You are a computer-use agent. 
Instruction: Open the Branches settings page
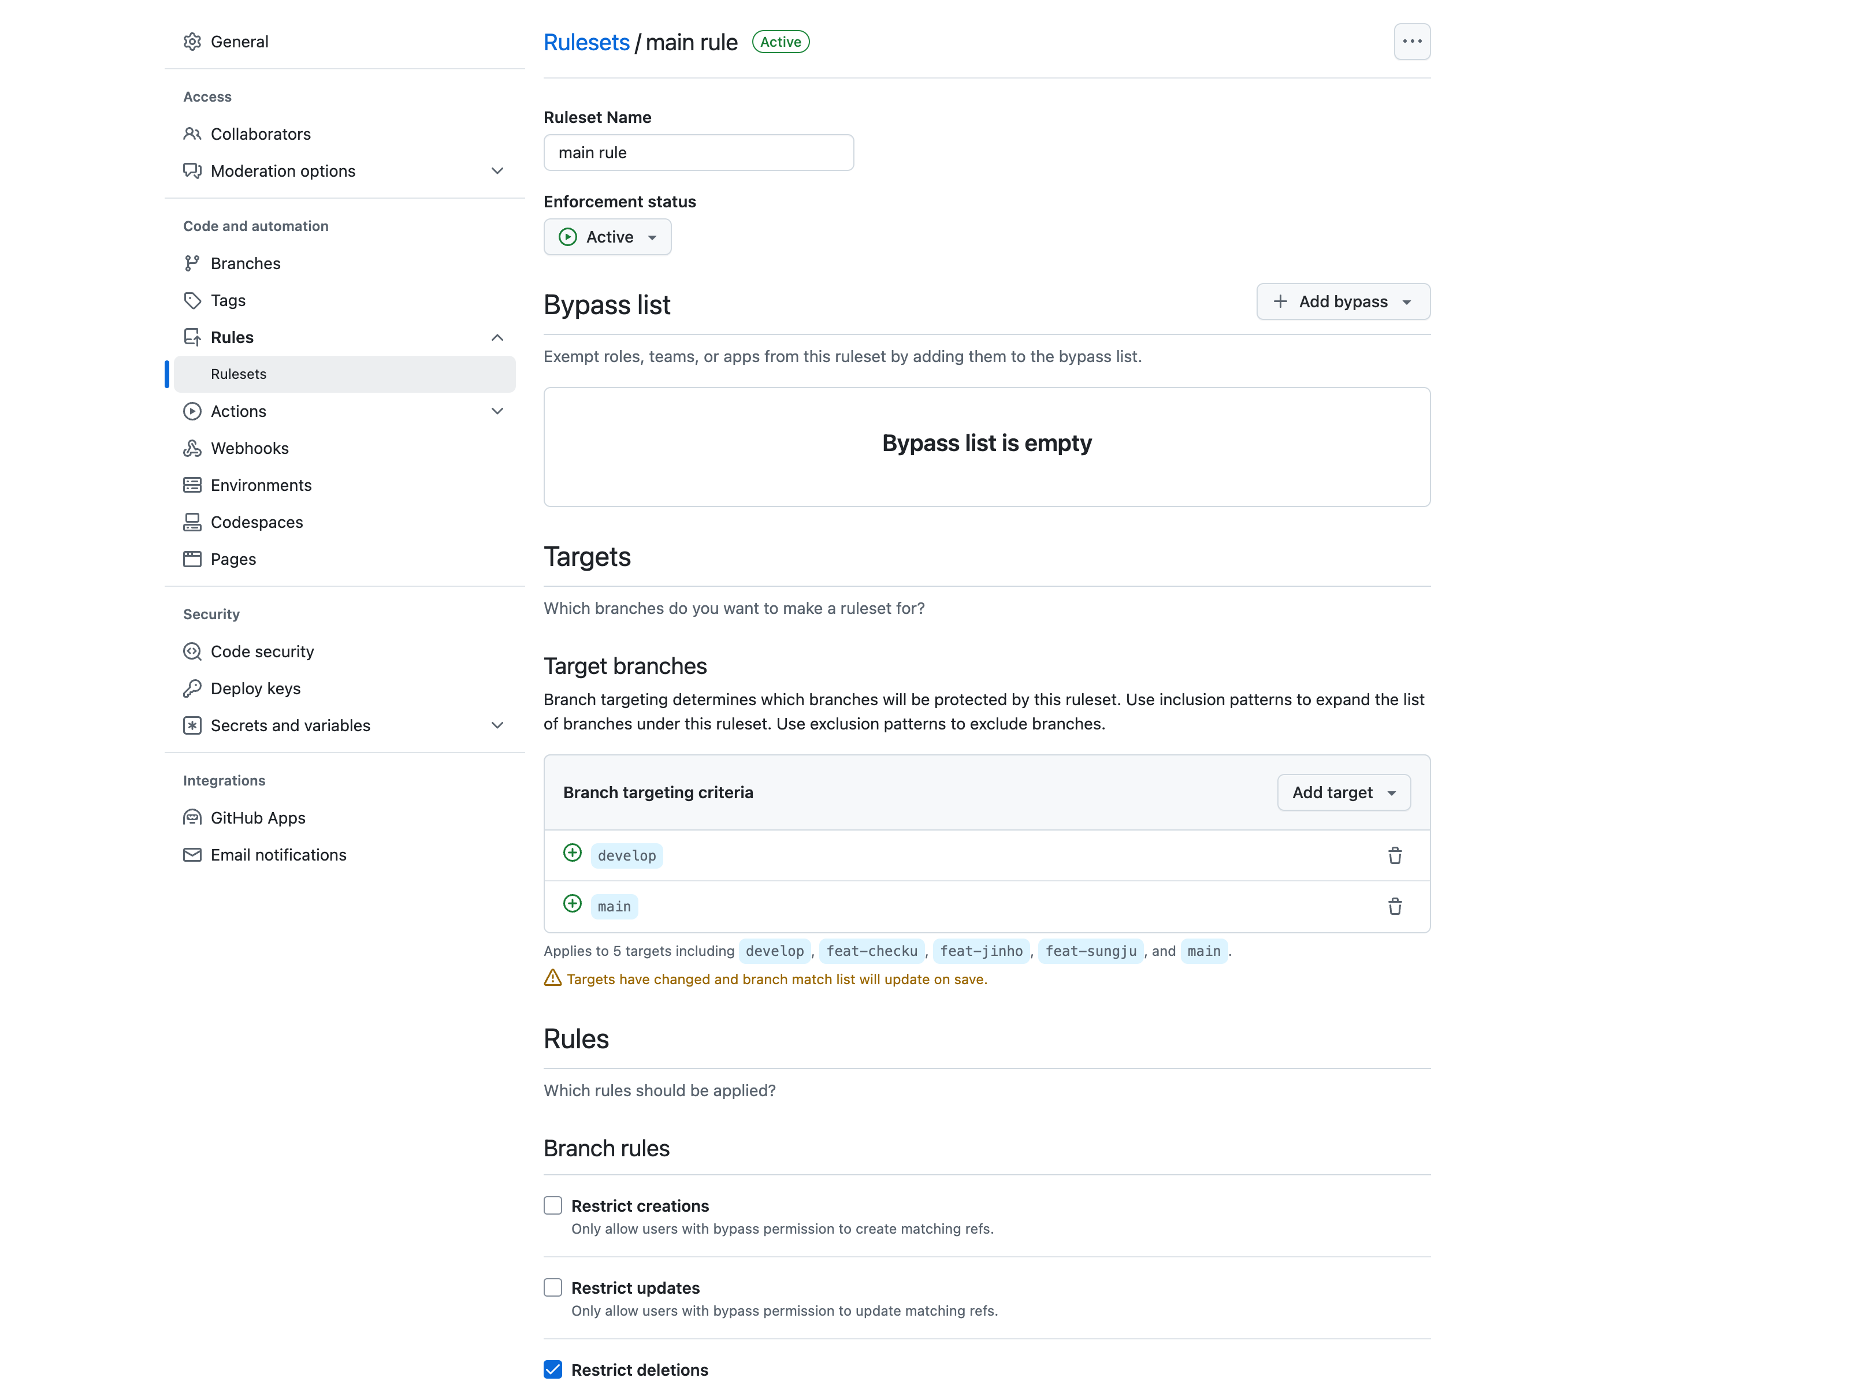[x=245, y=263]
